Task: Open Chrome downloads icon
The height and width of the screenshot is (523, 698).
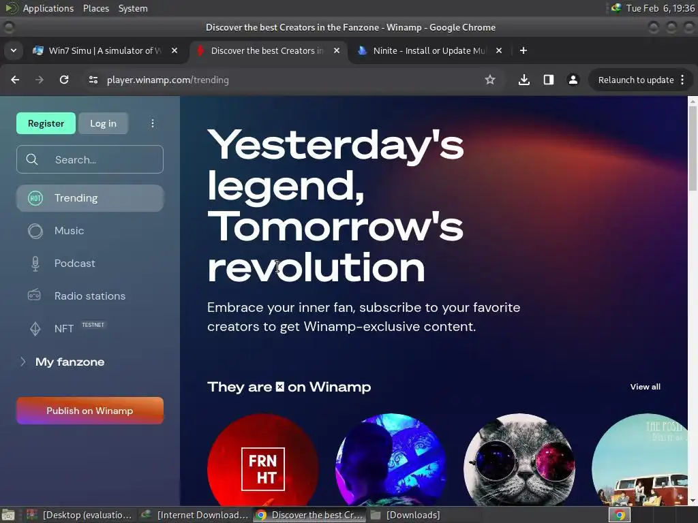Action: point(524,80)
